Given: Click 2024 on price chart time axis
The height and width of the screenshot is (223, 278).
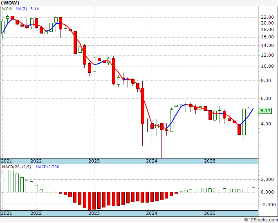Looking at the screenshot, I should pyautogui.click(x=152, y=161).
